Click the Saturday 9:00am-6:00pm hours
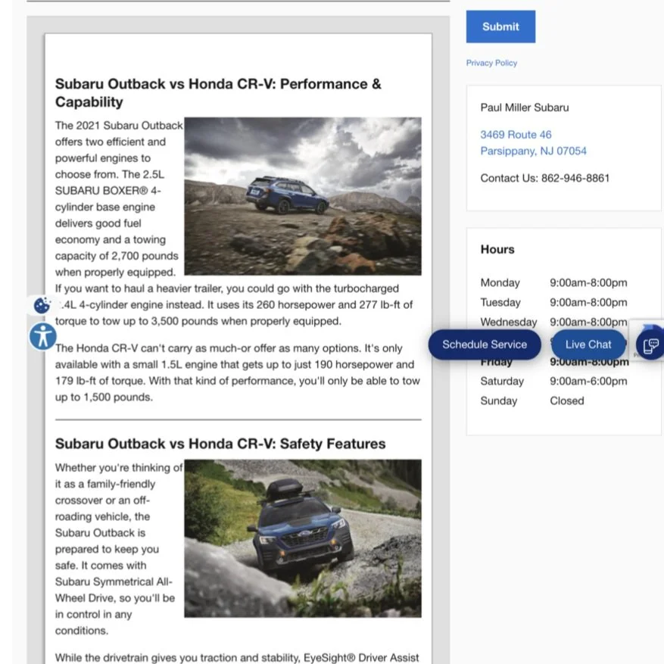 tap(588, 381)
